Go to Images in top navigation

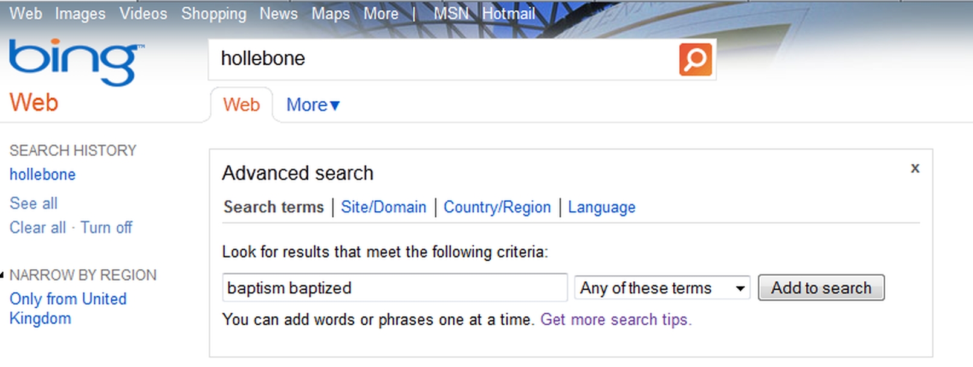coord(80,13)
